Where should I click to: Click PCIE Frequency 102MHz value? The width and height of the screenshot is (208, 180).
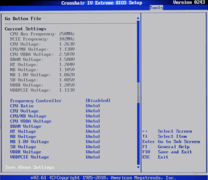pyautogui.click(x=67, y=39)
